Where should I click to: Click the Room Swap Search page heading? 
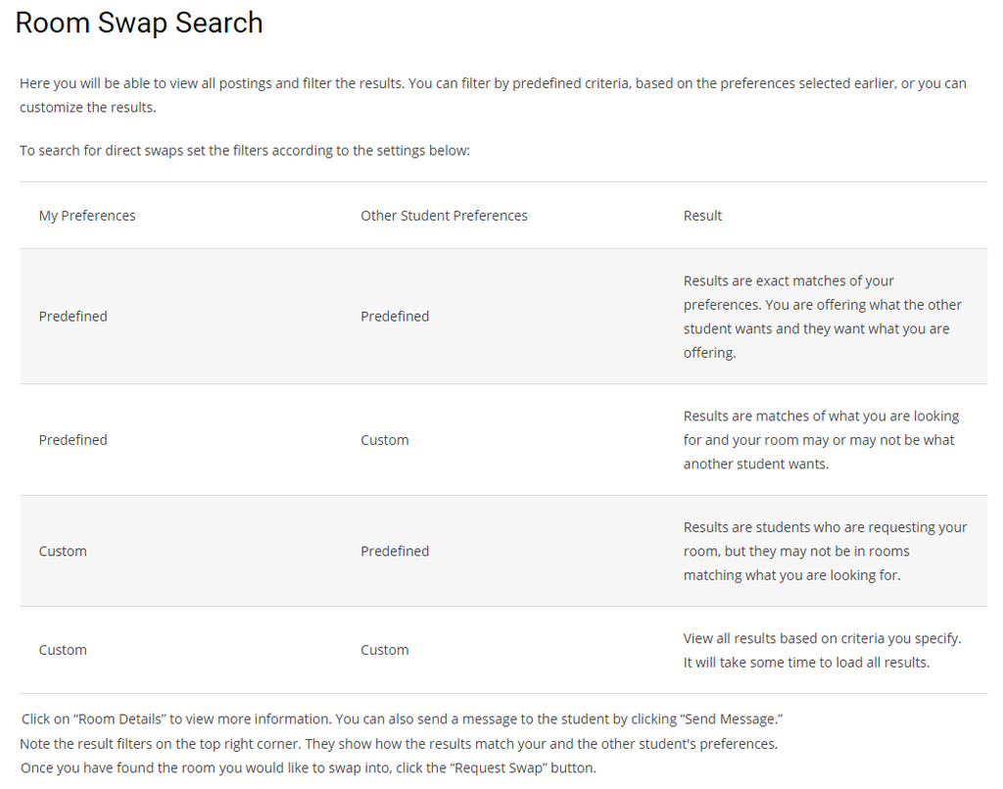pos(139,24)
